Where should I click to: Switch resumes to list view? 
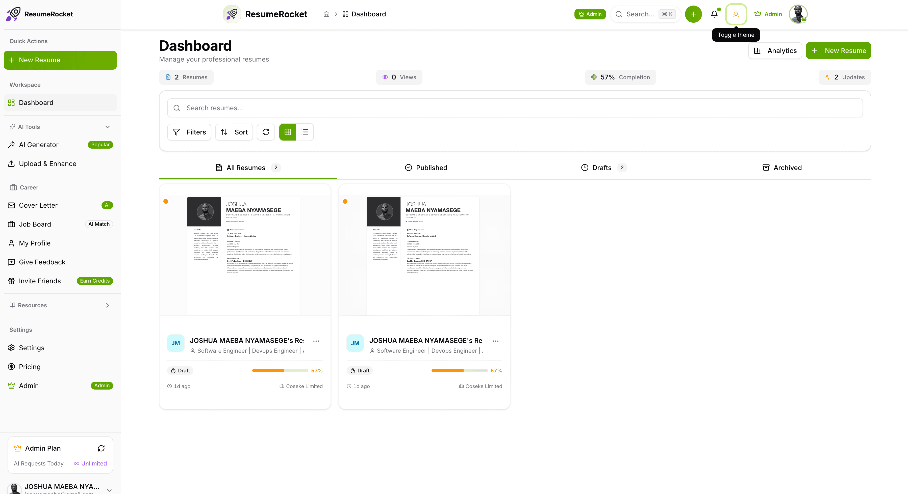tap(305, 132)
